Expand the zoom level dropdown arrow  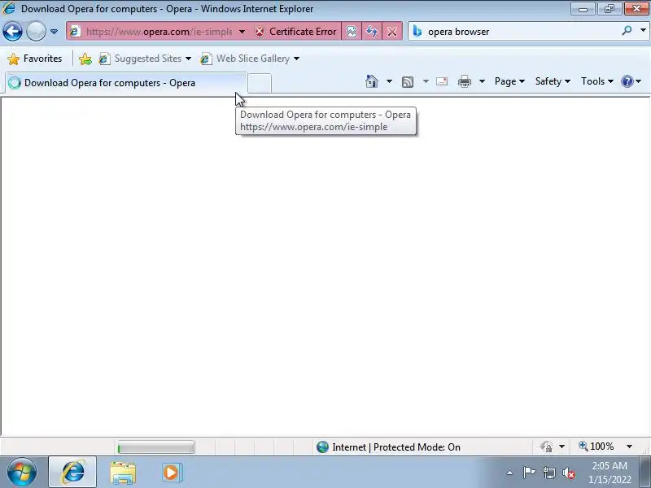(629, 447)
